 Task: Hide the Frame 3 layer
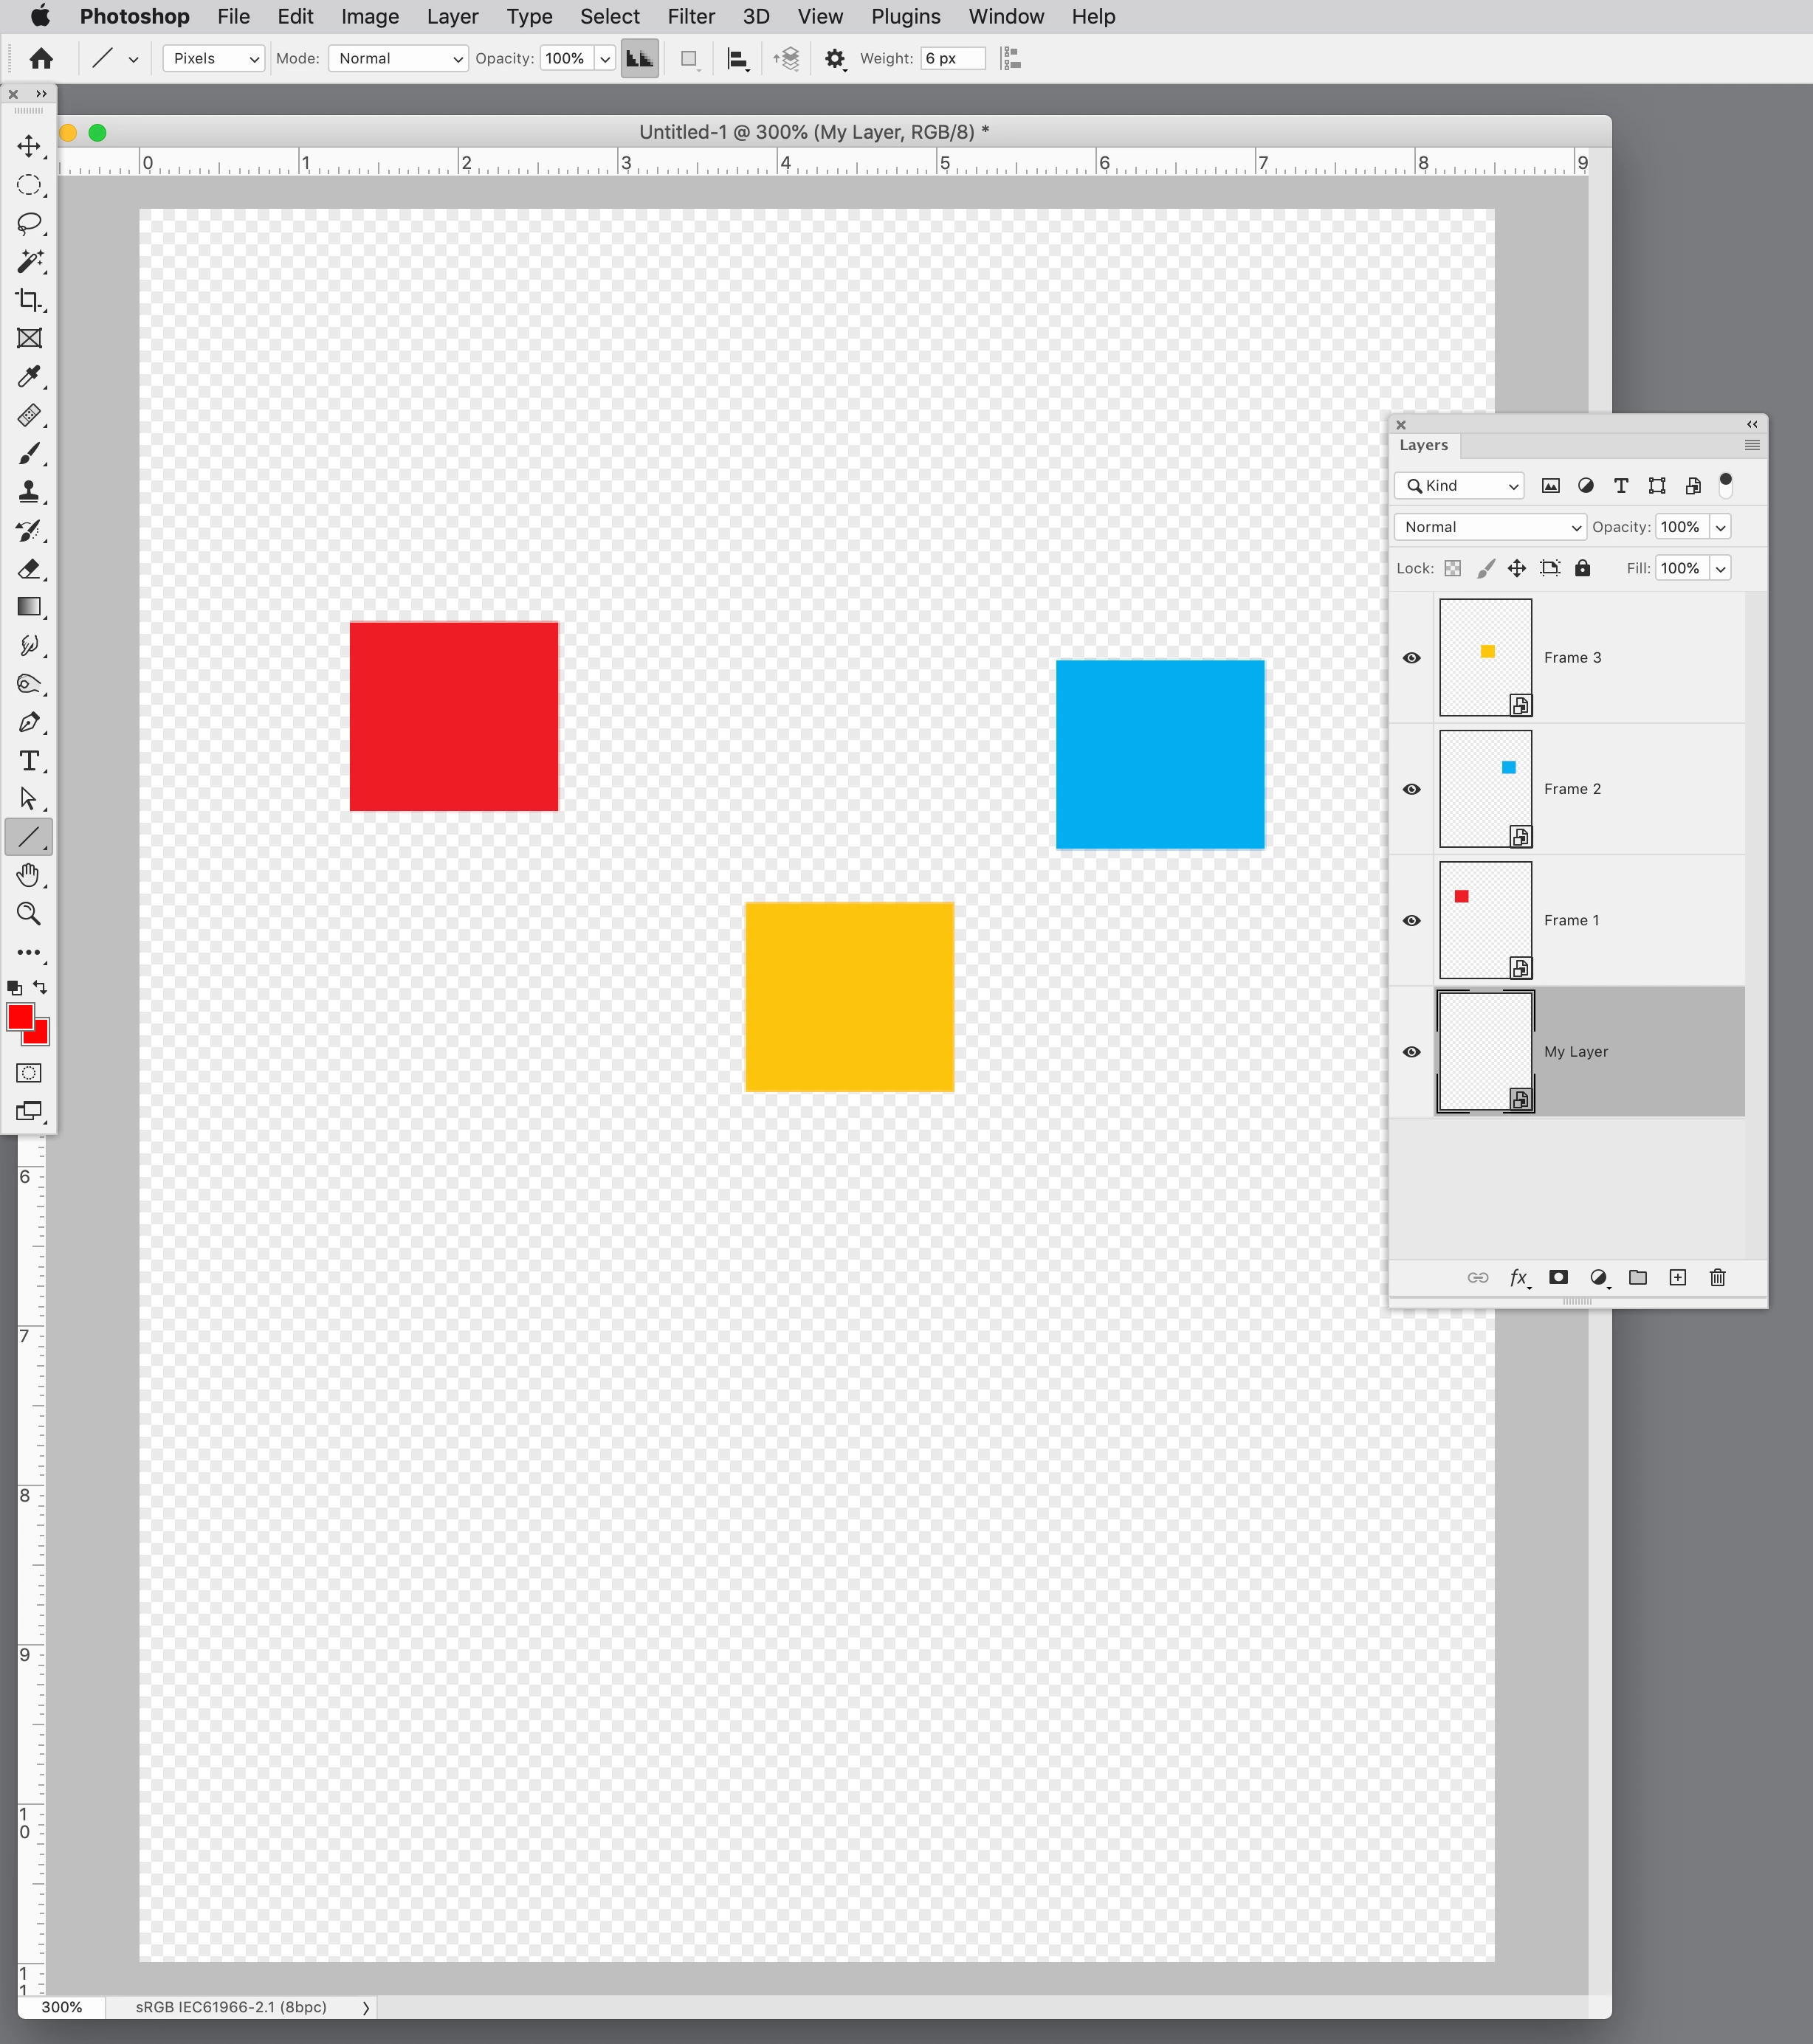tap(1411, 658)
